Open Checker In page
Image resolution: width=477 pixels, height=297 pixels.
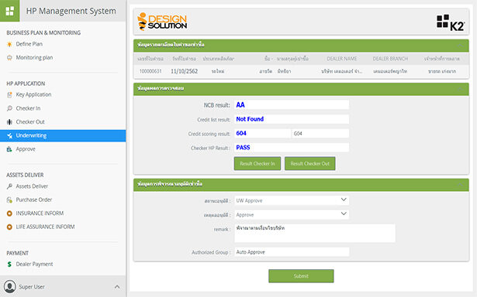pos(28,108)
